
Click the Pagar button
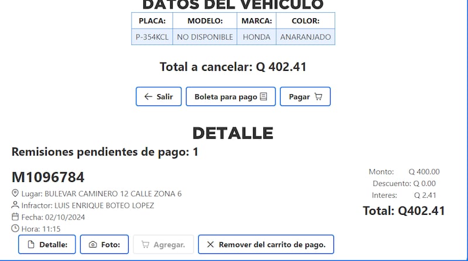tap(305, 97)
